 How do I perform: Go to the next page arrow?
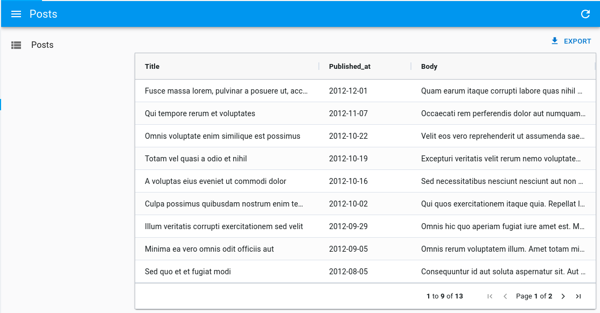[563, 296]
